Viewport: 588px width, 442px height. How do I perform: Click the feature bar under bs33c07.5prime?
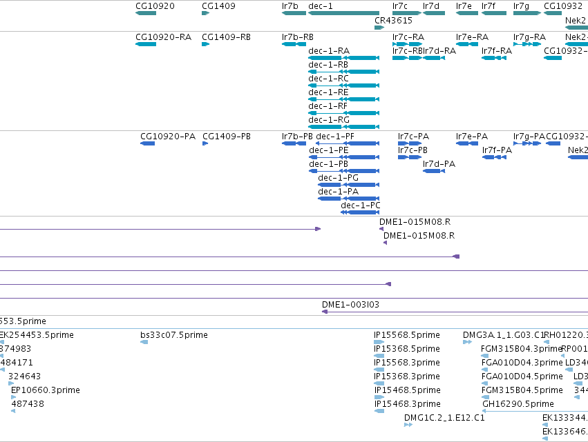144,342
